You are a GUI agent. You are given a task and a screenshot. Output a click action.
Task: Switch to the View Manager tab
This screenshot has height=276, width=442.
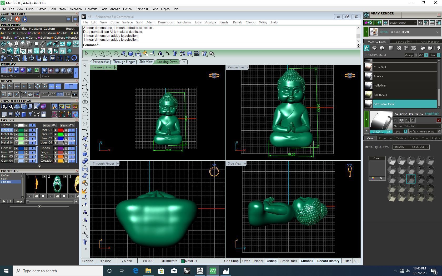coord(430,42)
